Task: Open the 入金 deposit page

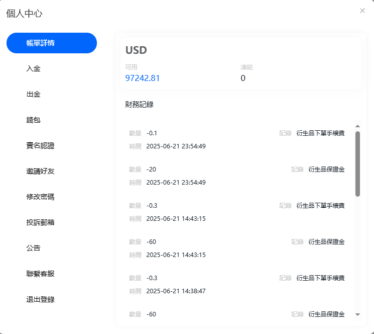Action: pyautogui.click(x=34, y=68)
